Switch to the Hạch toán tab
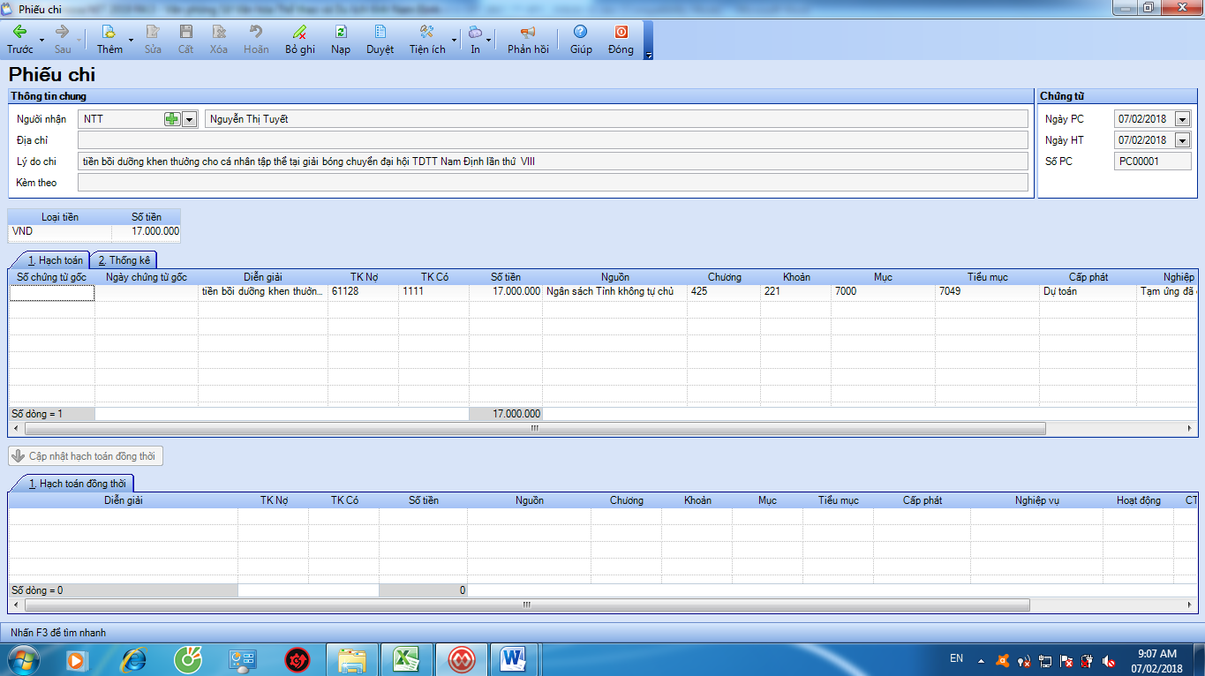Screen dimensions: 1205x676 55,260
